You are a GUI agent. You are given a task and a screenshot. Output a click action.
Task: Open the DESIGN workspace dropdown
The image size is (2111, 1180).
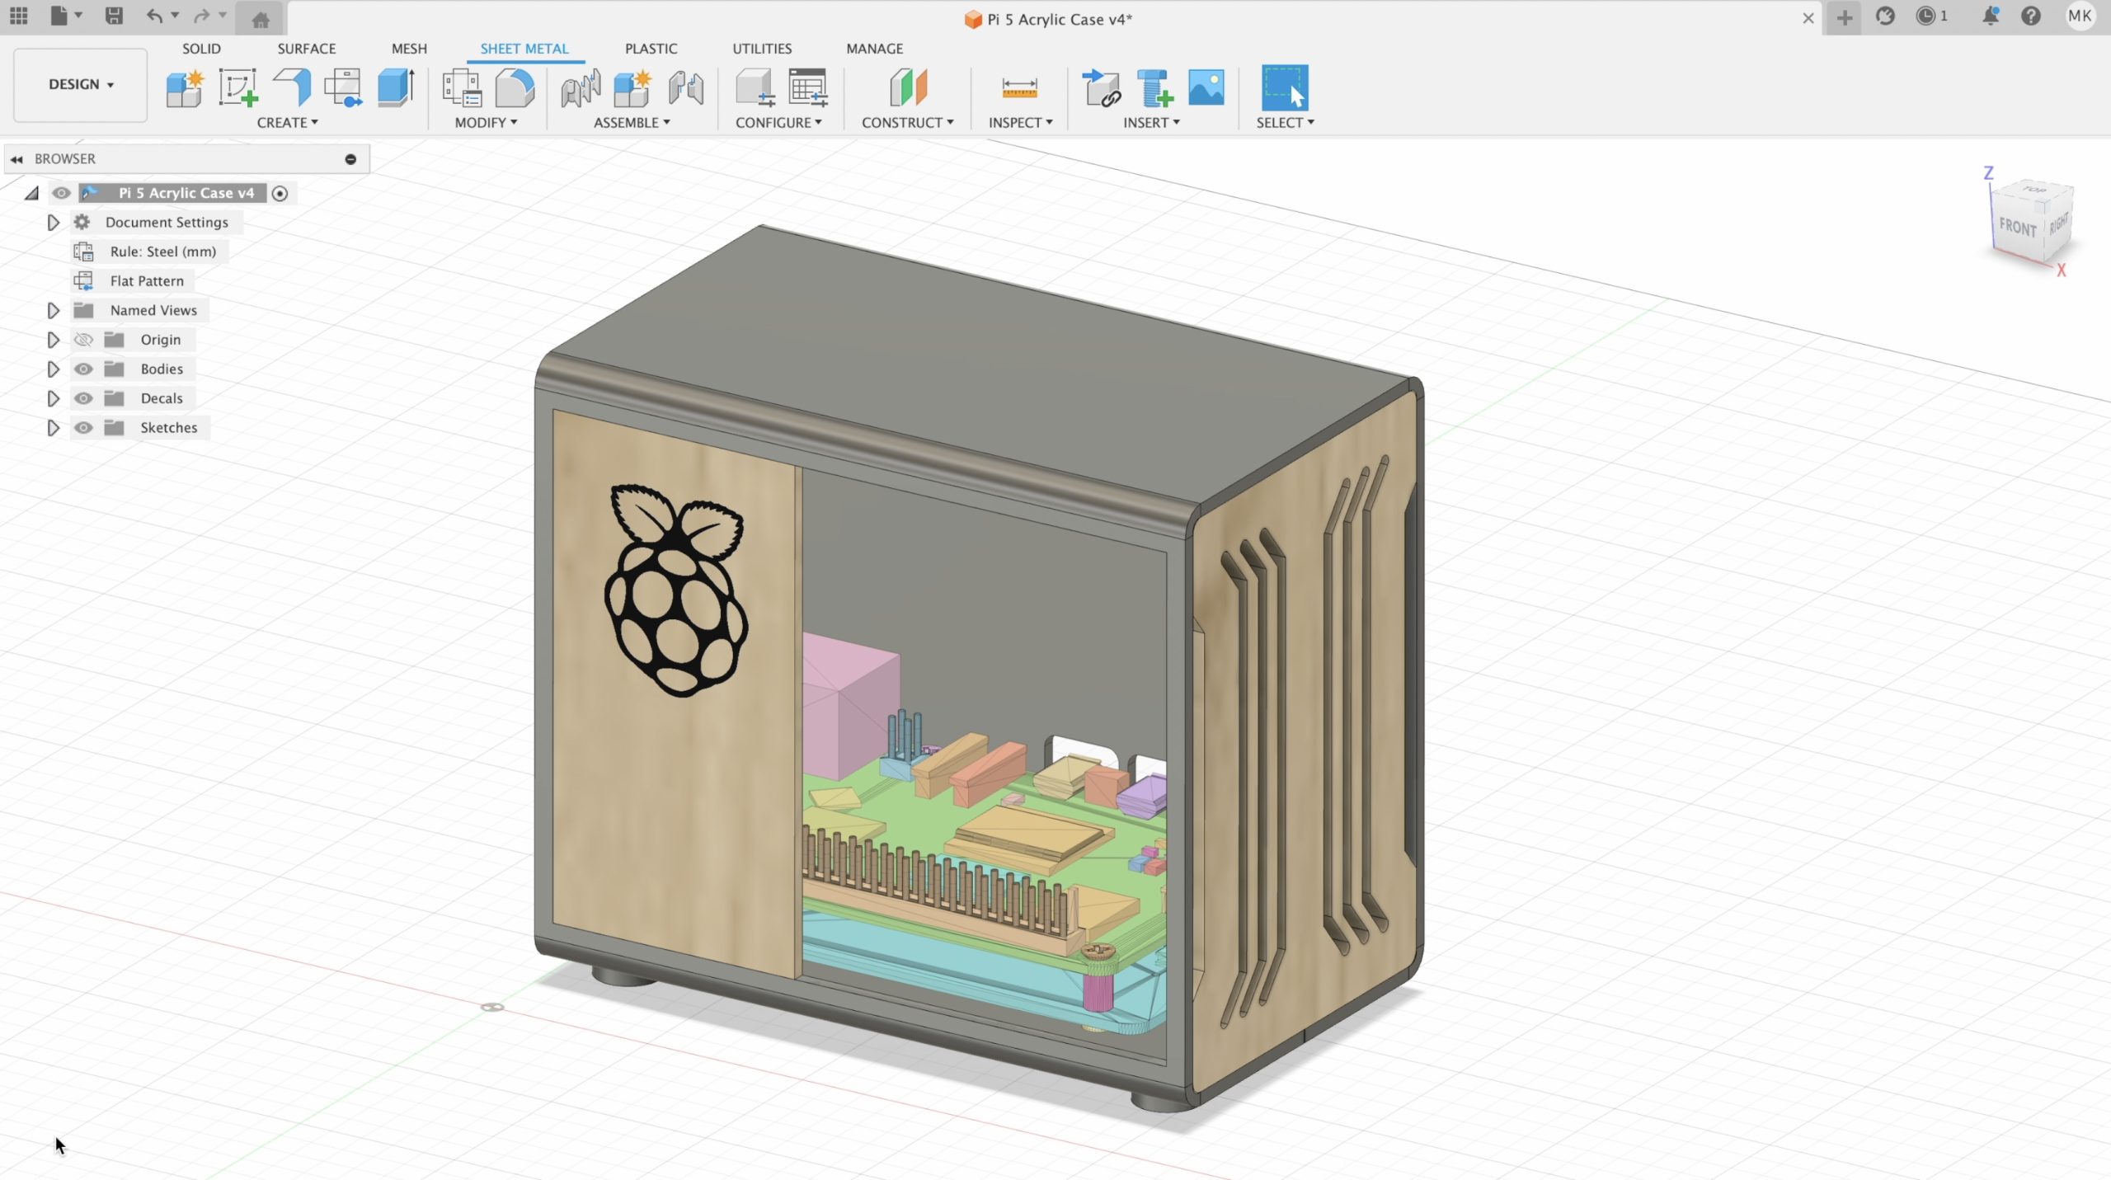point(80,84)
